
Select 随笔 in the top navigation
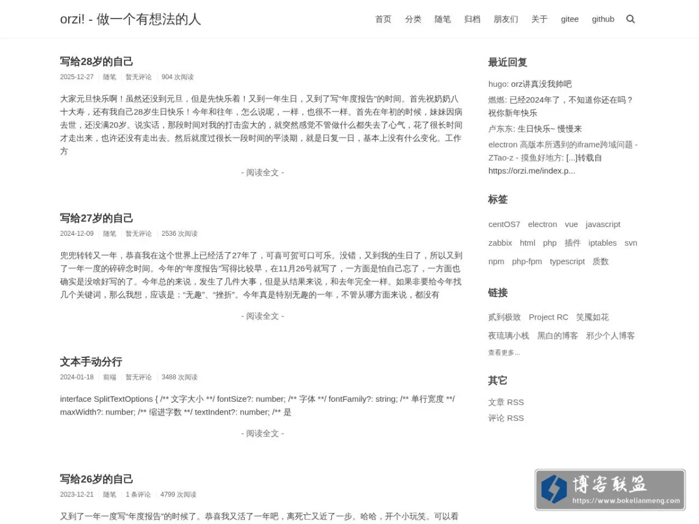pos(443,19)
